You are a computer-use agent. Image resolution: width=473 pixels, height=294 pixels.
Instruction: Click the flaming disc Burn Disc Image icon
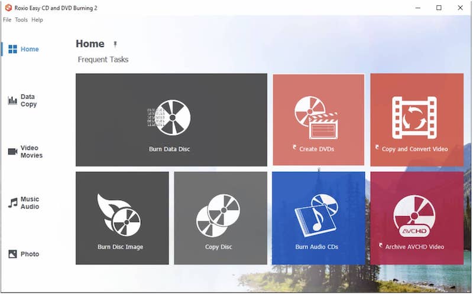(119, 215)
